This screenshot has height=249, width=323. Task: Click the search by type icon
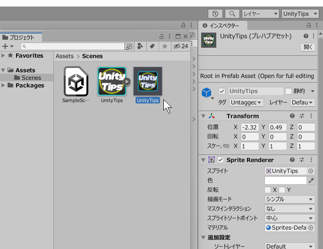pyautogui.click(x=140, y=46)
